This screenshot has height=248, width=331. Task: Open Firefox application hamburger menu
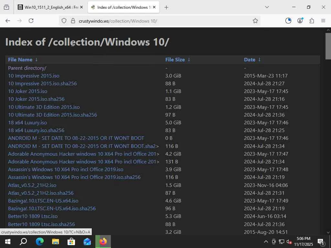point(323,21)
